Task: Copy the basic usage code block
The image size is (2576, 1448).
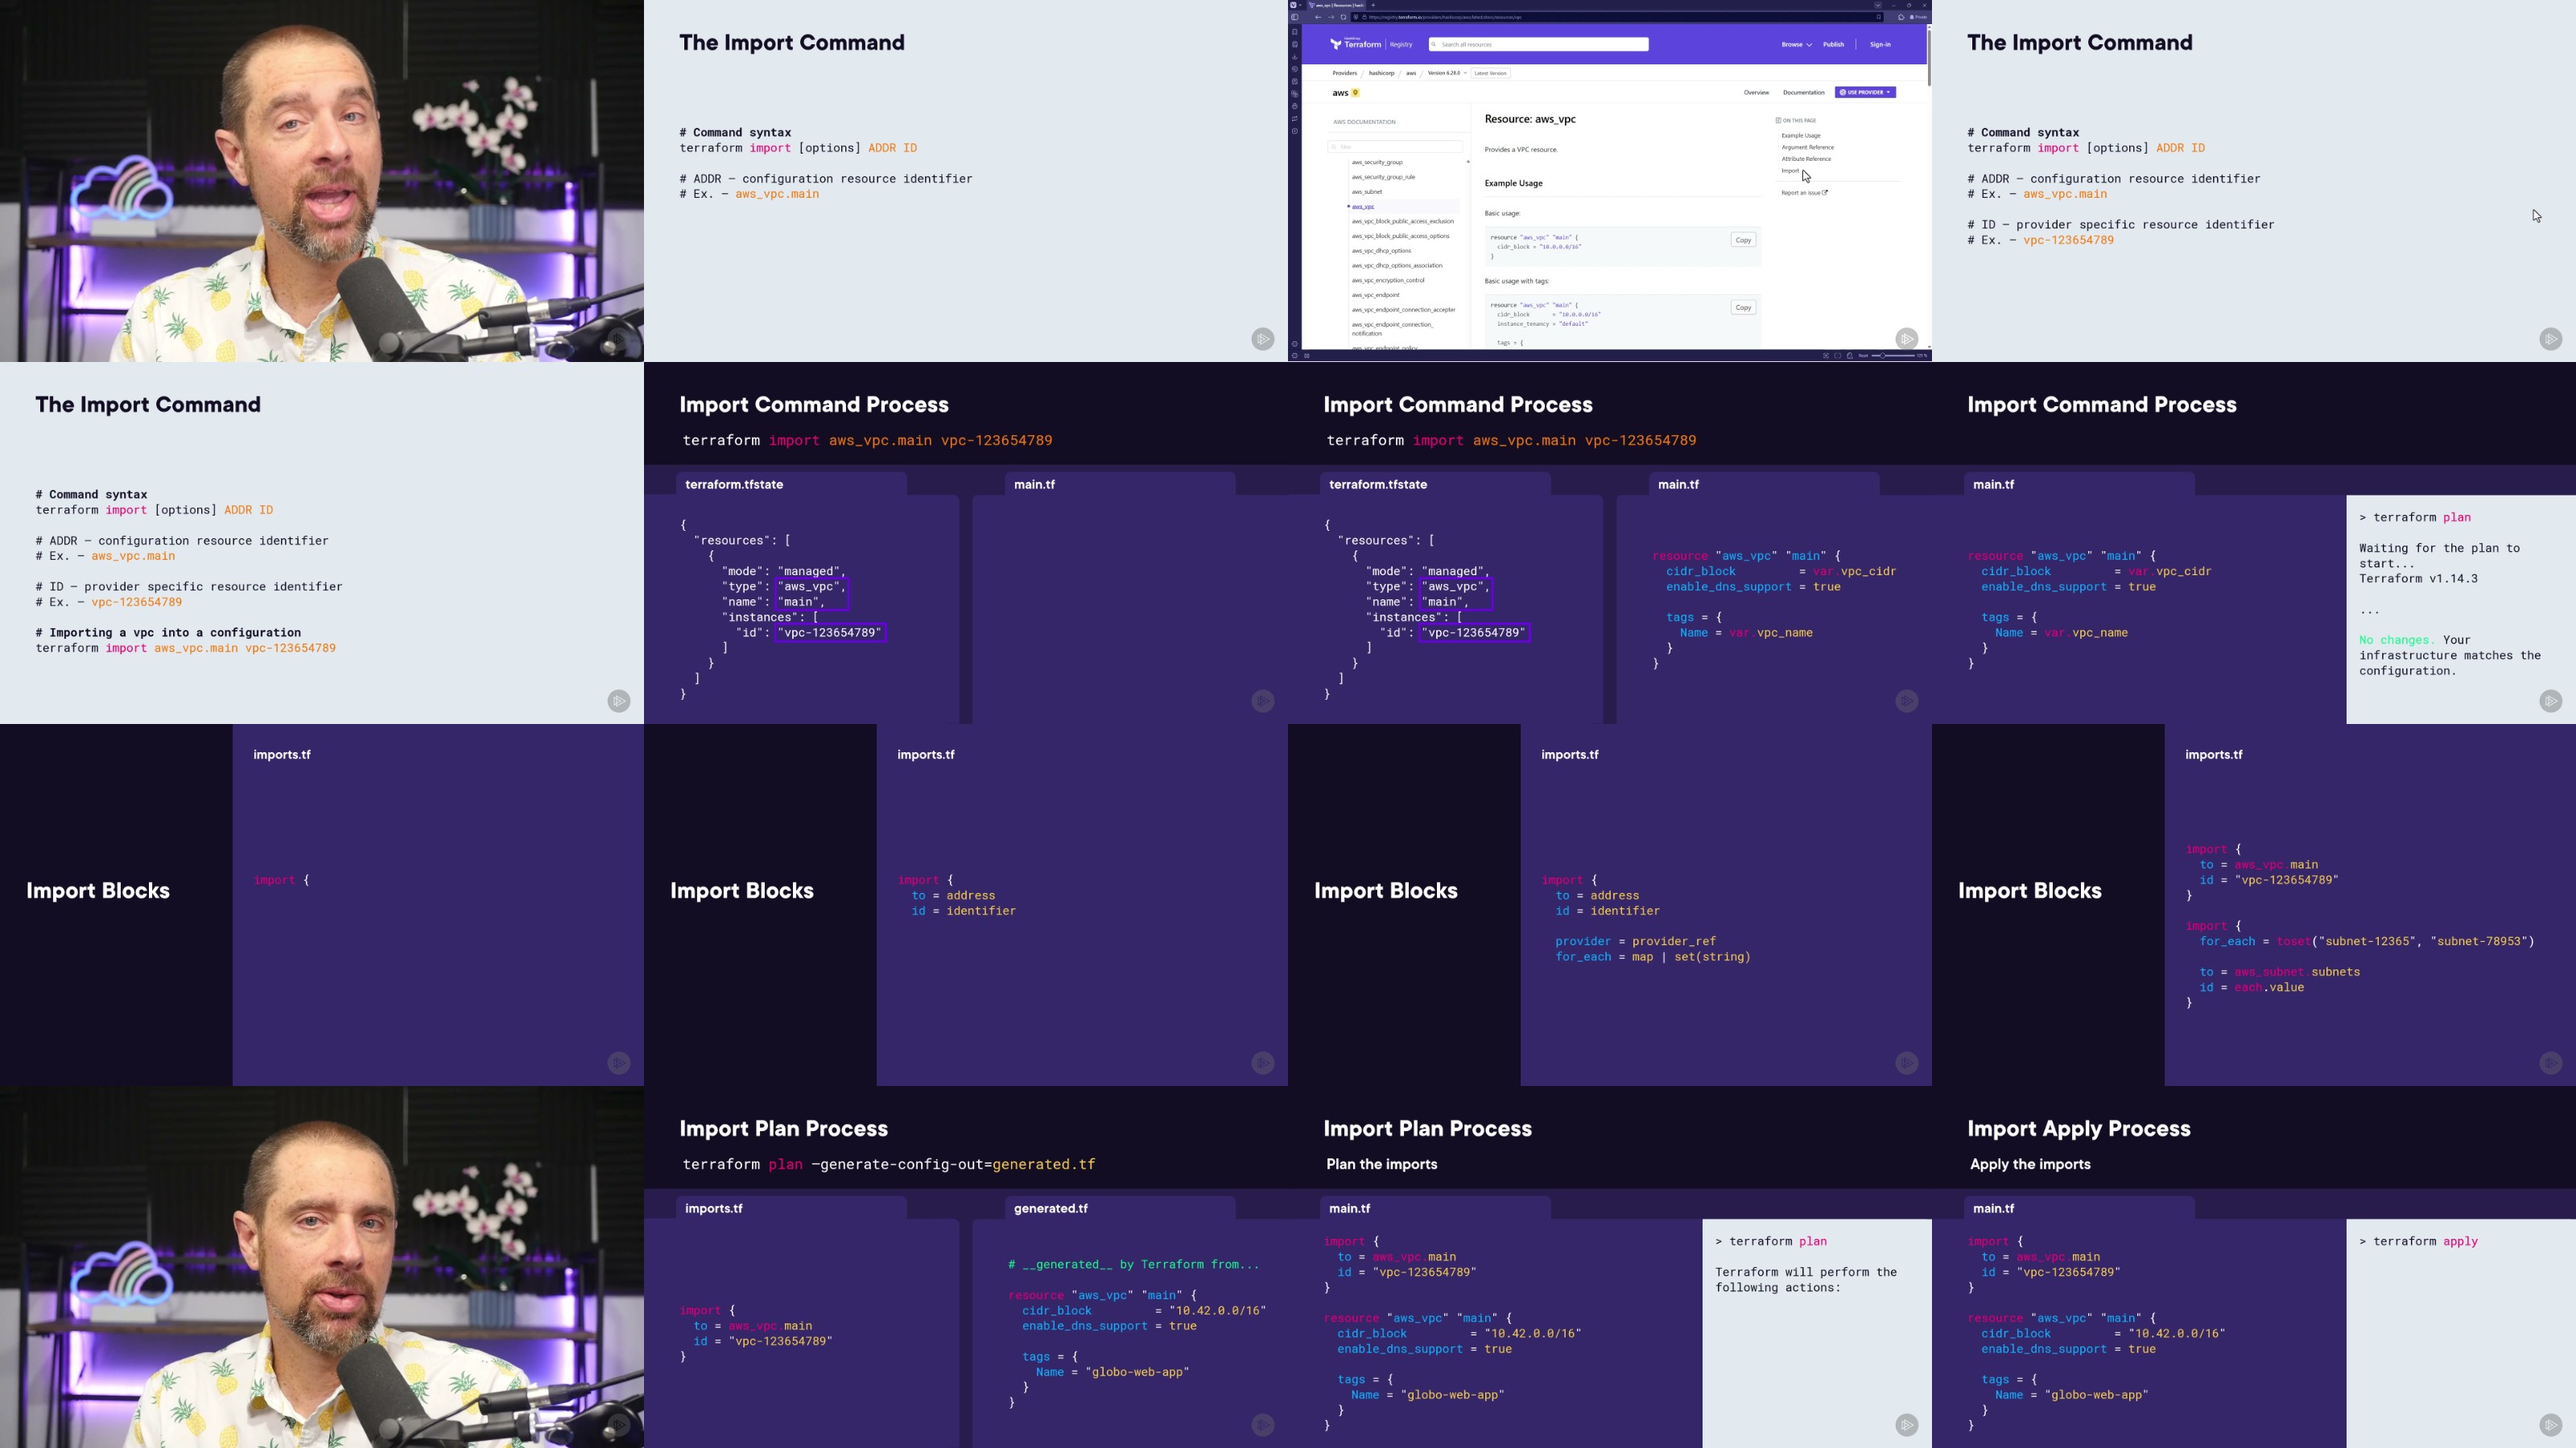Action: (1743, 240)
